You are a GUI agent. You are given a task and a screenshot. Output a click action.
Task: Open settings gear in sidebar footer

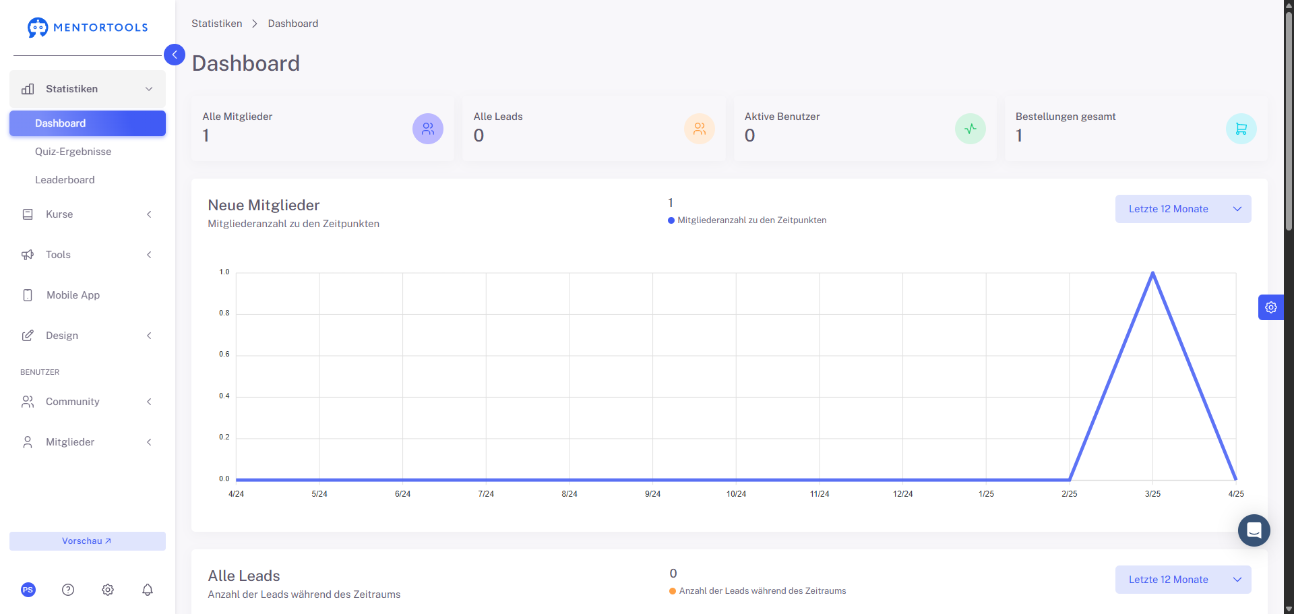coord(108,590)
